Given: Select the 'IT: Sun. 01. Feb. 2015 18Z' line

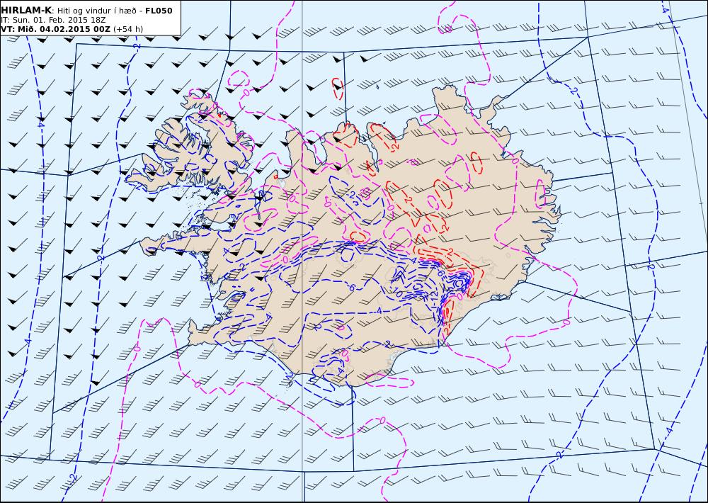Looking at the screenshot, I should point(53,20).
